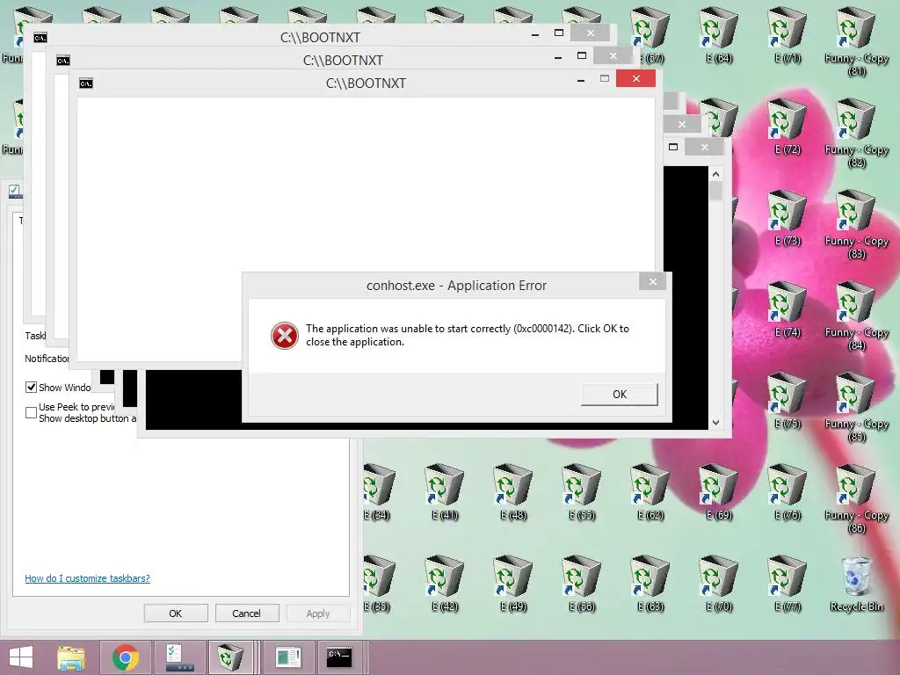Select the E (70) desktop shortcut
Image resolution: width=900 pixels, height=675 pixels.
pos(719,584)
